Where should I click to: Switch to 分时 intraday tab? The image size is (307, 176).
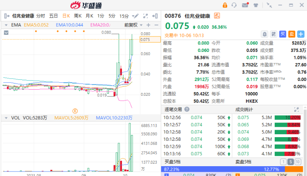tap(41, 16)
